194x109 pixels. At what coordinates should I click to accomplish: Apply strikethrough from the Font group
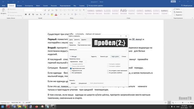point(37,15)
